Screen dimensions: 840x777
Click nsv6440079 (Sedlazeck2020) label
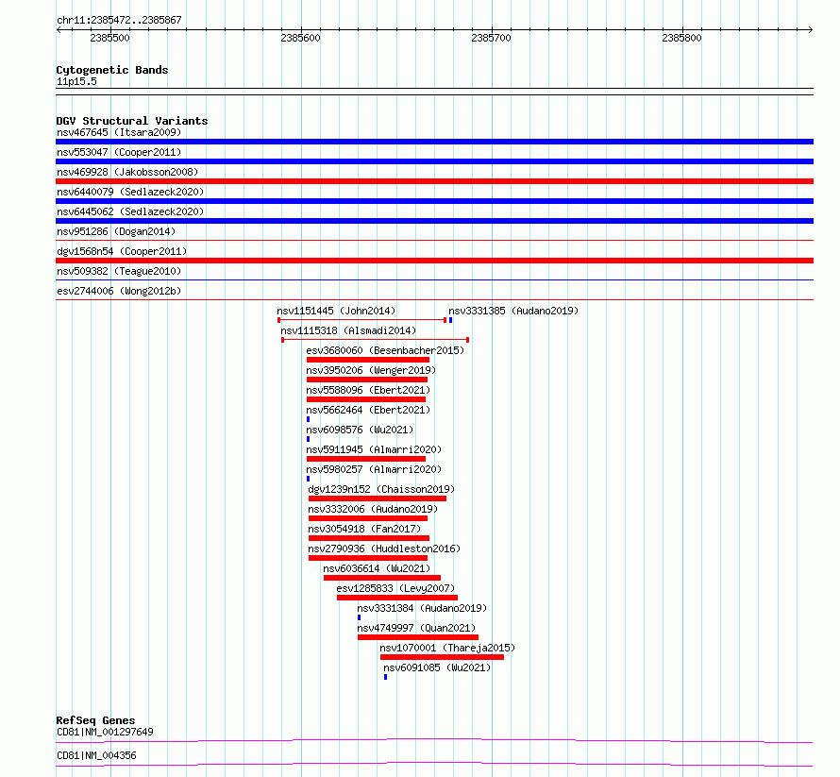pyautogui.click(x=130, y=192)
